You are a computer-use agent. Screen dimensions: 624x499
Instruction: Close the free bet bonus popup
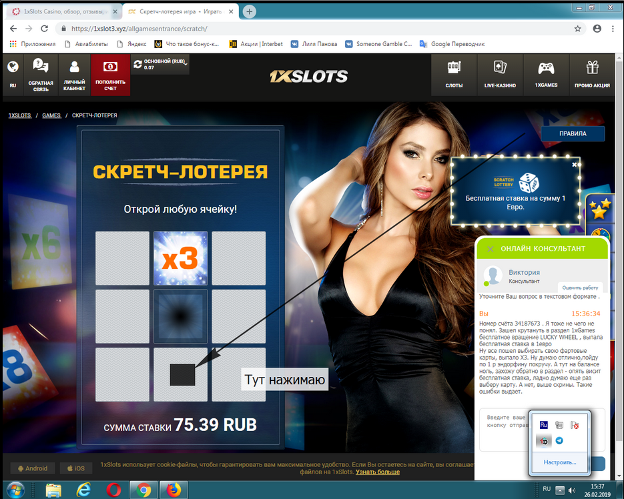574,164
